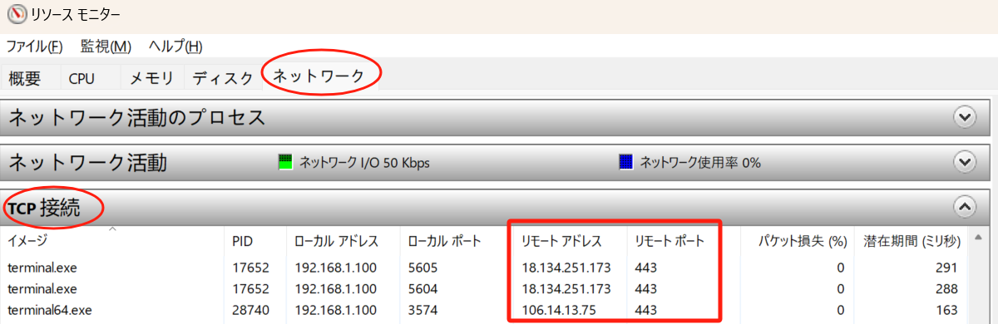Open the ヘルプ(H) menu
The image size is (998, 324).
pos(175,47)
